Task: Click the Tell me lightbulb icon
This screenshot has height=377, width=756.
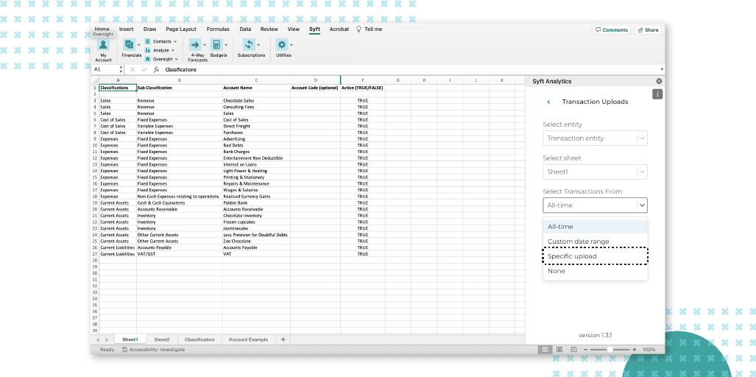Action: pos(358,29)
